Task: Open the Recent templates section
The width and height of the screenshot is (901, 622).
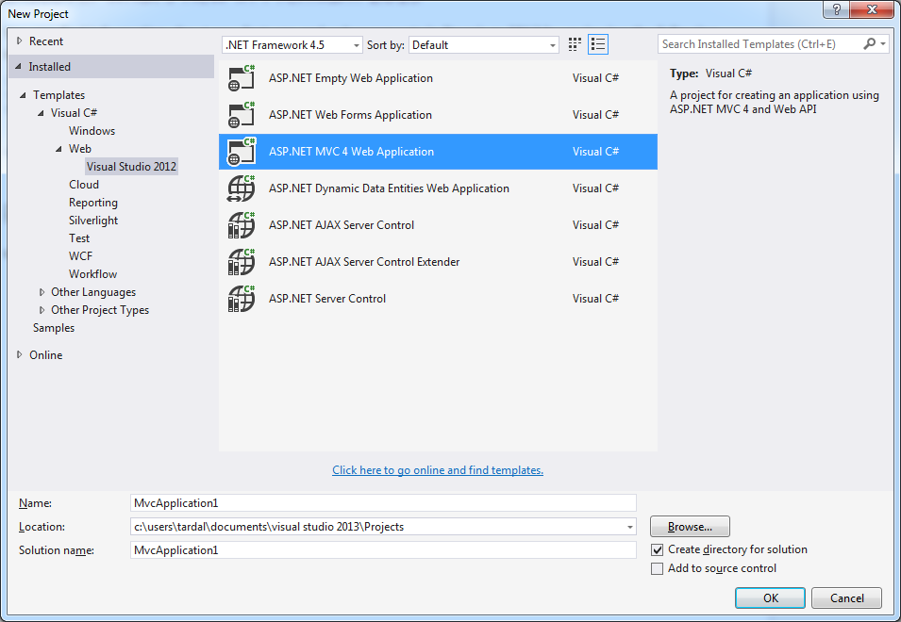Action: [x=45, y=41]
